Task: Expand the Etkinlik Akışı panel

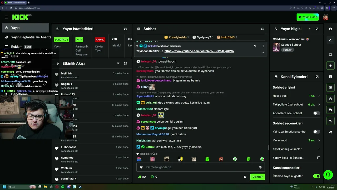Action: (x=125, y=63)
